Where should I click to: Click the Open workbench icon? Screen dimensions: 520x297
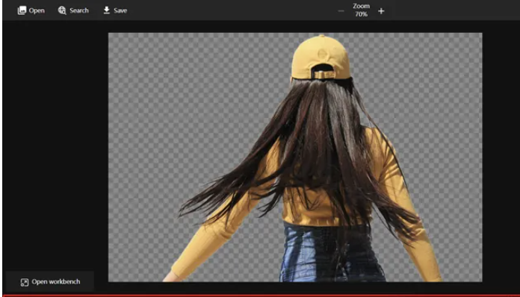(24, 282)
